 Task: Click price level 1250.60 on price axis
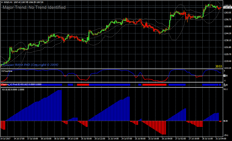click(x=228, y=26)
